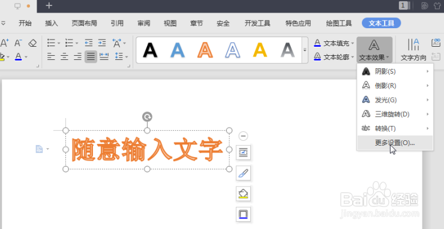Open line spacing options icon

point(118,56)
